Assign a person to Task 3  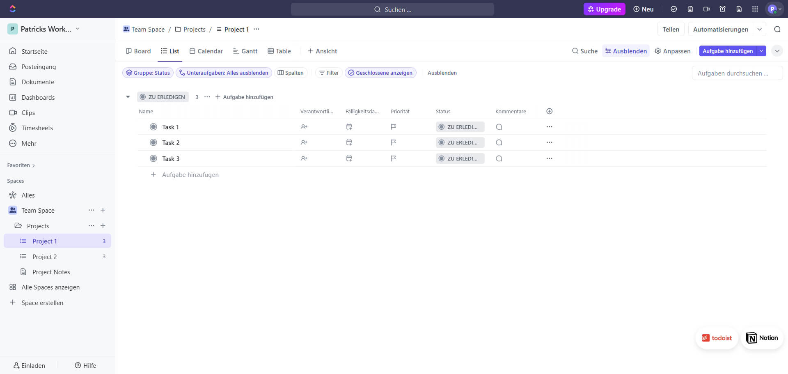point(304,158)
